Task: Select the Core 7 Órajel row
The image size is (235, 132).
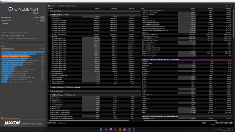Action: 94,34
